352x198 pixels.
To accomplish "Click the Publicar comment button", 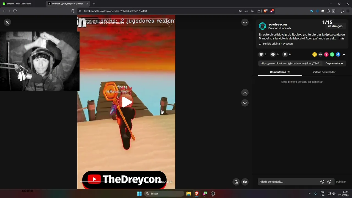I will click(x=341, y=182).
